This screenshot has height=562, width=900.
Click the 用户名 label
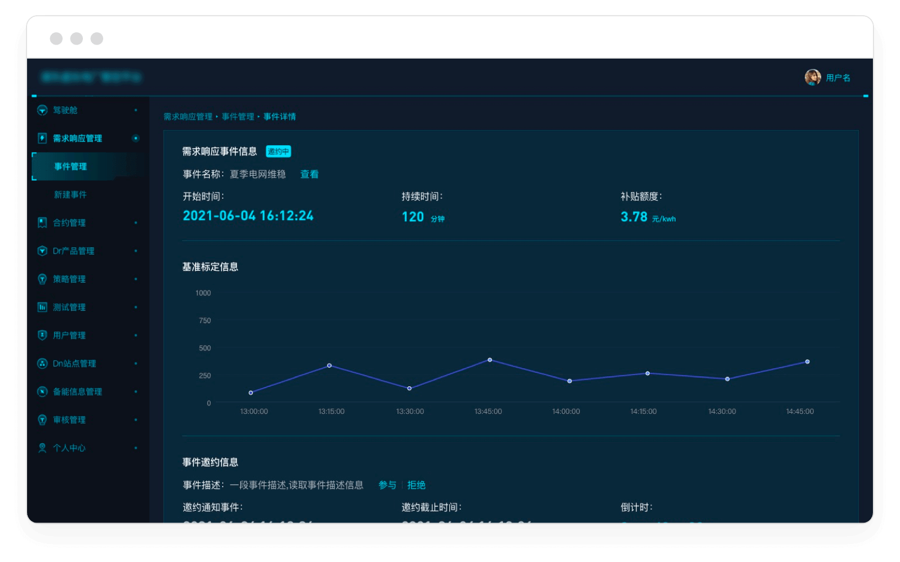[x=838, y=78]
